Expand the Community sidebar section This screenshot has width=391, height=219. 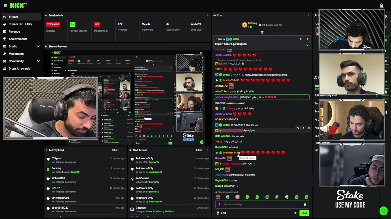[38, 61]
